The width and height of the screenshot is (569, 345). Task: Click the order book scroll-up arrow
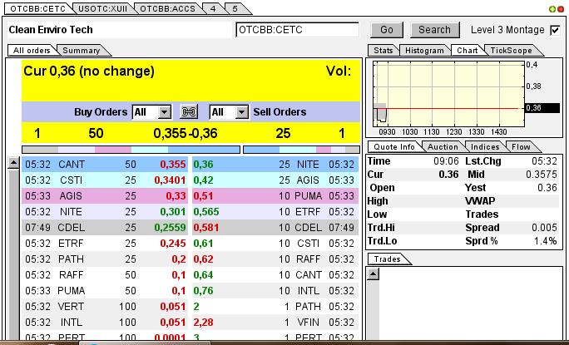13,163
